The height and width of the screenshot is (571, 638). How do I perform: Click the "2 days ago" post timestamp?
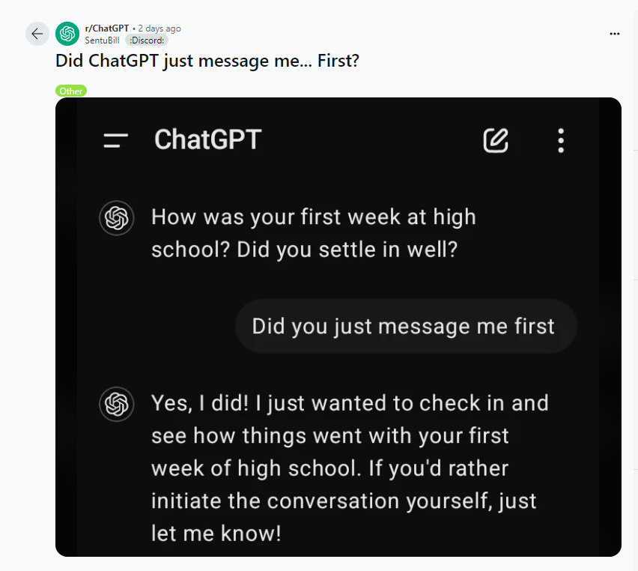pyautogui.click(x=159, y=28)
